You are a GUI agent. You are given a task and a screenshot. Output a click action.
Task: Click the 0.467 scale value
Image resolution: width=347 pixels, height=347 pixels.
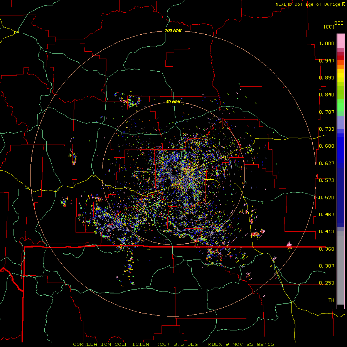[327, 215]
